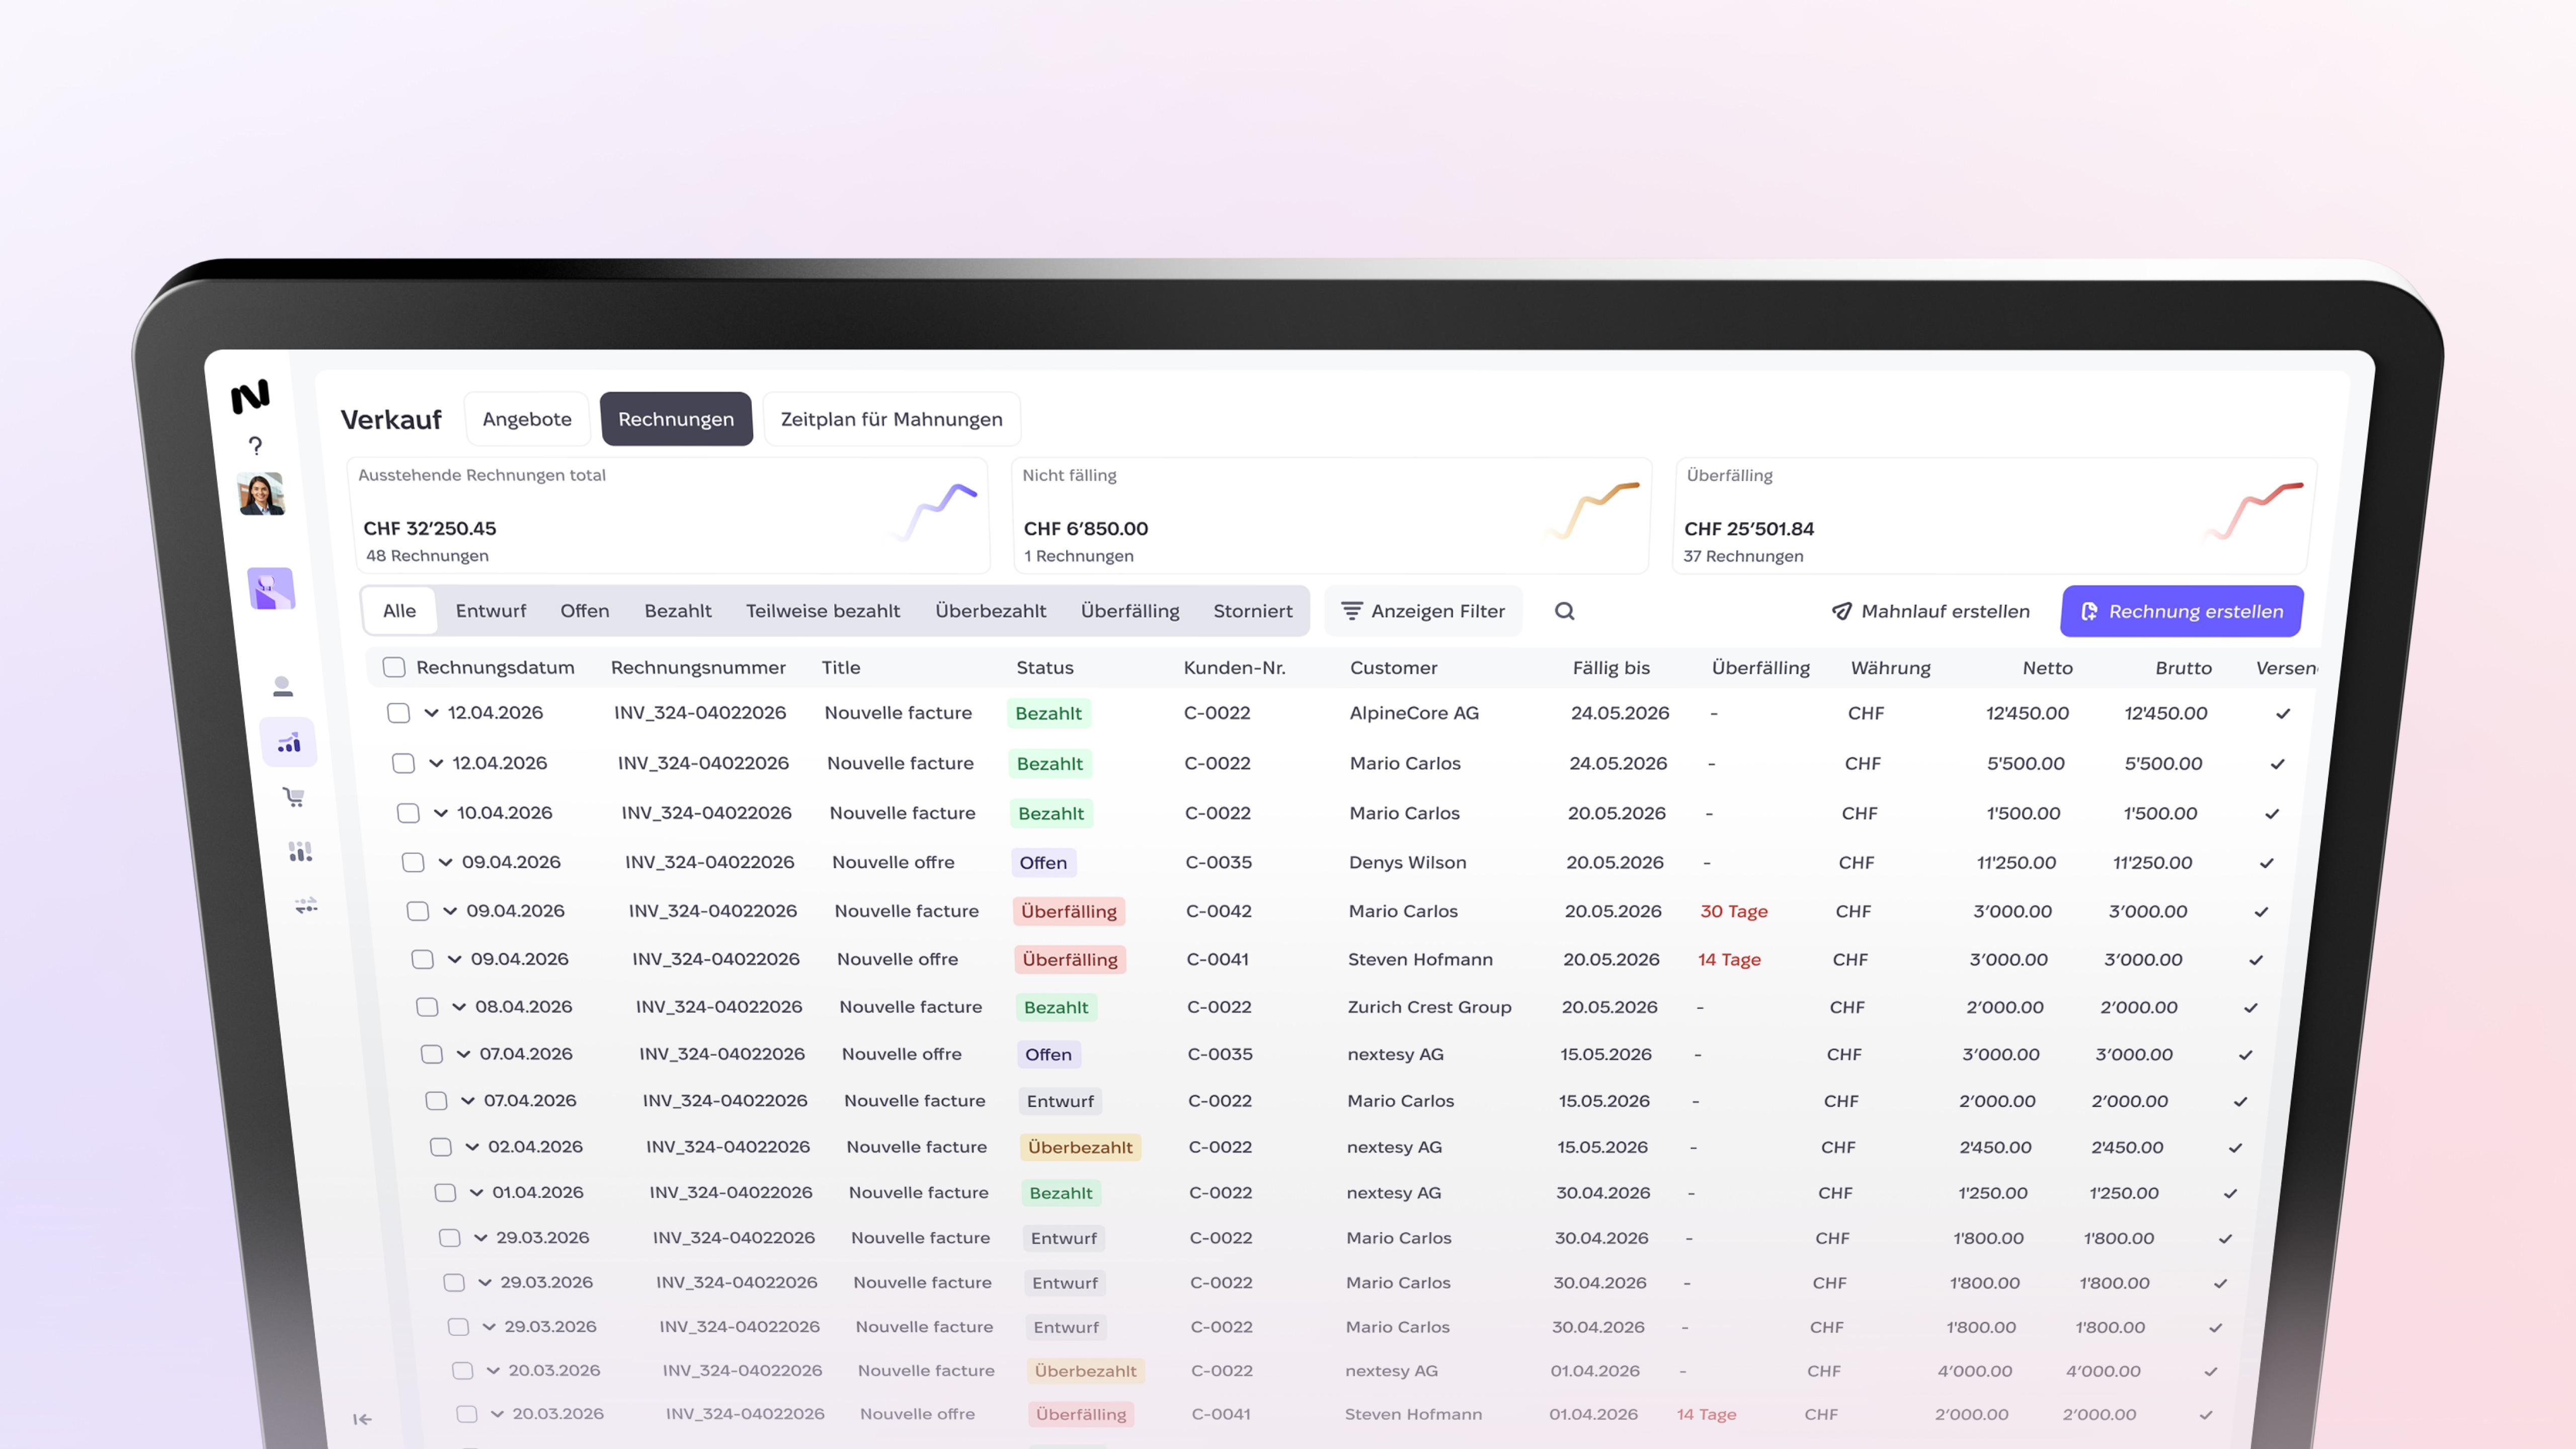The image size is (2576, 1449).
Task: Open the contacts person icon in sidebar
Action: point(283,686)
